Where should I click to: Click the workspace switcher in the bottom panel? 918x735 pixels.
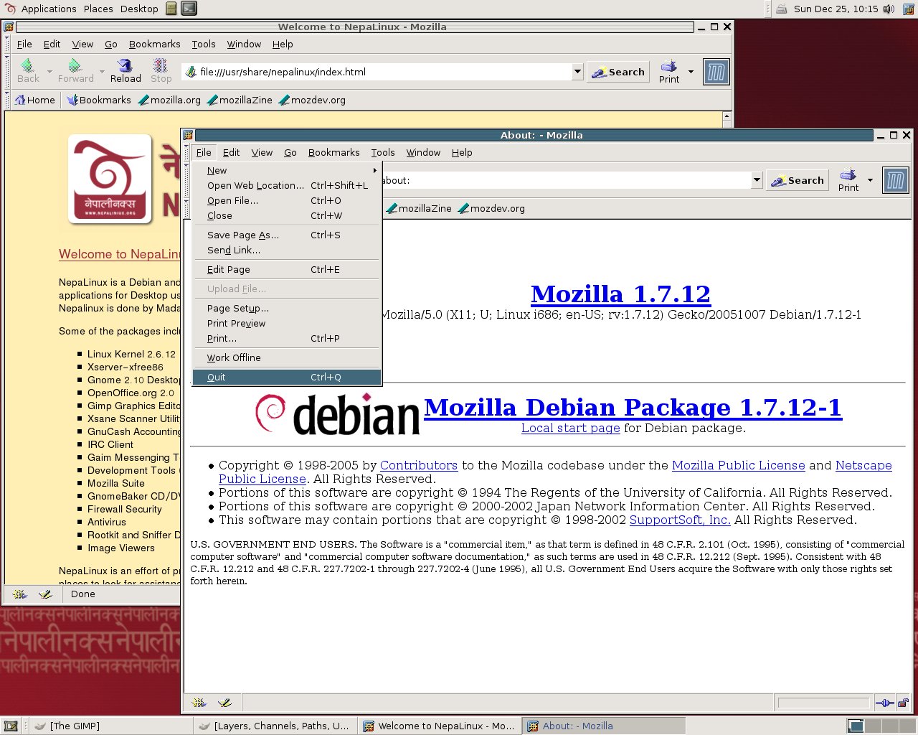[881, 726]
